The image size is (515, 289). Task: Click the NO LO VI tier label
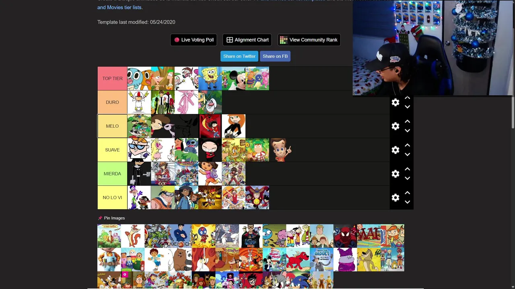112,197
